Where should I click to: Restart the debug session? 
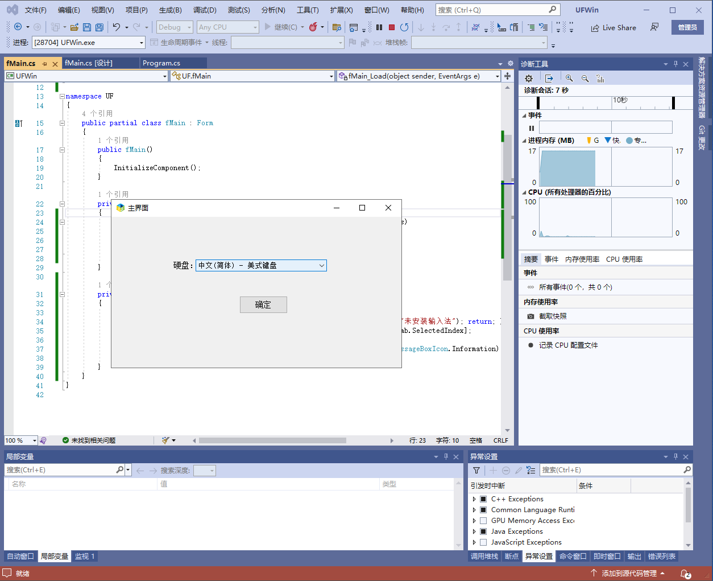404,27
